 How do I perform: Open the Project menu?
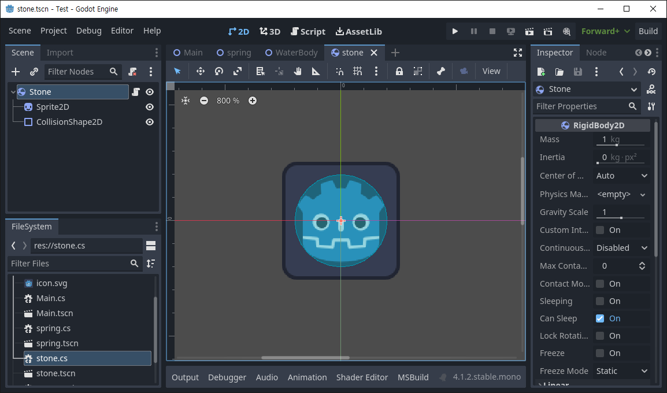coord(54,31)
